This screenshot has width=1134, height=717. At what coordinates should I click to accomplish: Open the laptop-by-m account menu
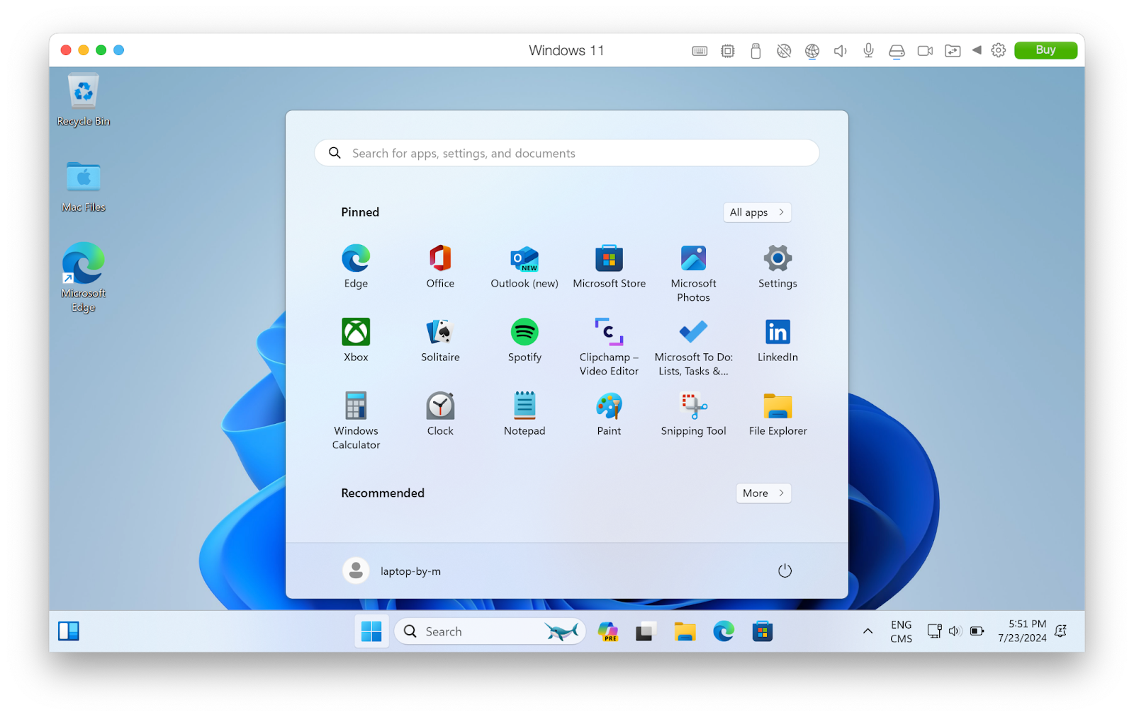tap(392, 570)
